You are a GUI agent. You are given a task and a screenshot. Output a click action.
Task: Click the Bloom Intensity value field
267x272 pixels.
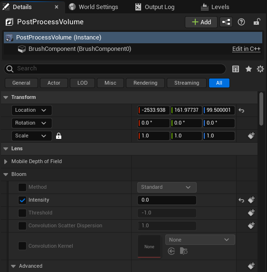(x=167, y=200)
